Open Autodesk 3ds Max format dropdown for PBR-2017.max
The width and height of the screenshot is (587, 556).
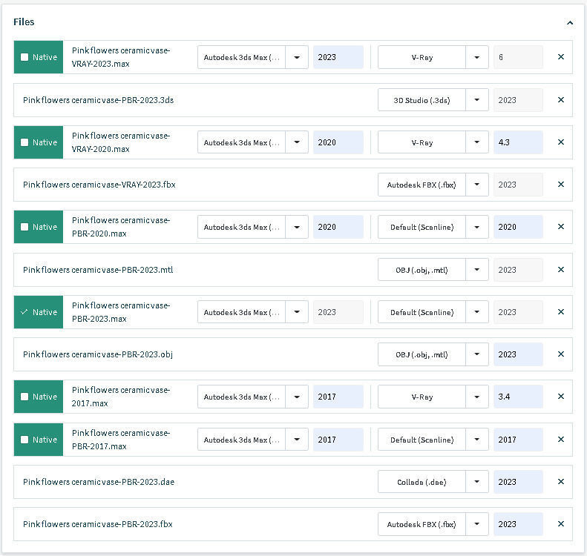(297, 440)
